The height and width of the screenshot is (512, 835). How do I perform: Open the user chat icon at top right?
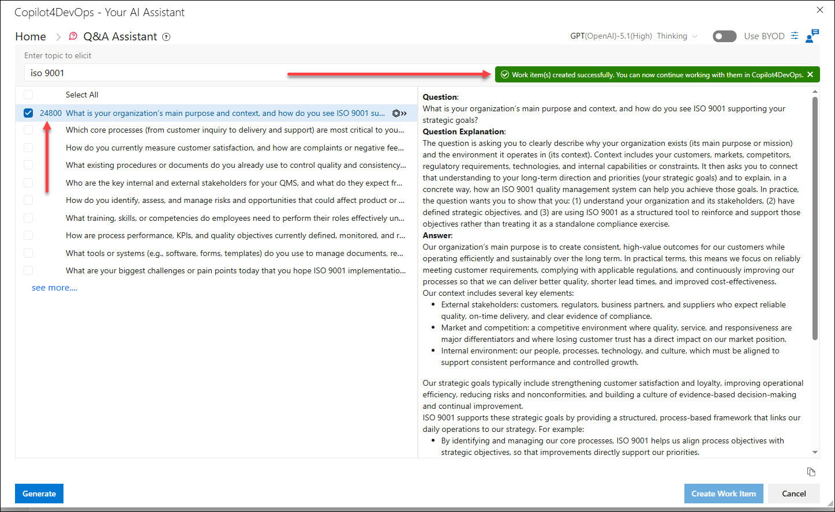click(812, 36)
